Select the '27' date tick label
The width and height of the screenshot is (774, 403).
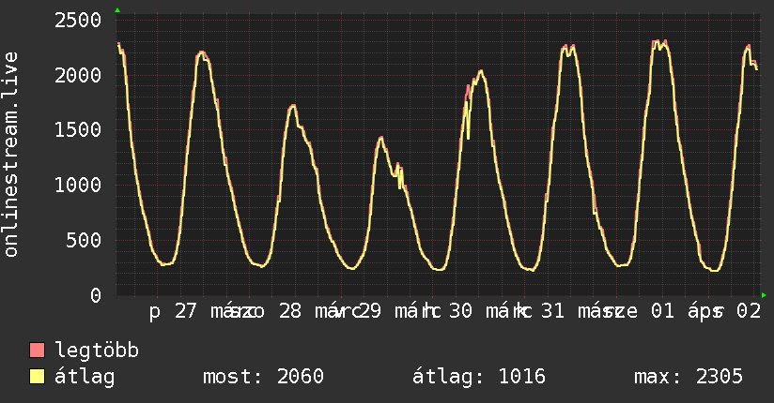tap(186, 312)
